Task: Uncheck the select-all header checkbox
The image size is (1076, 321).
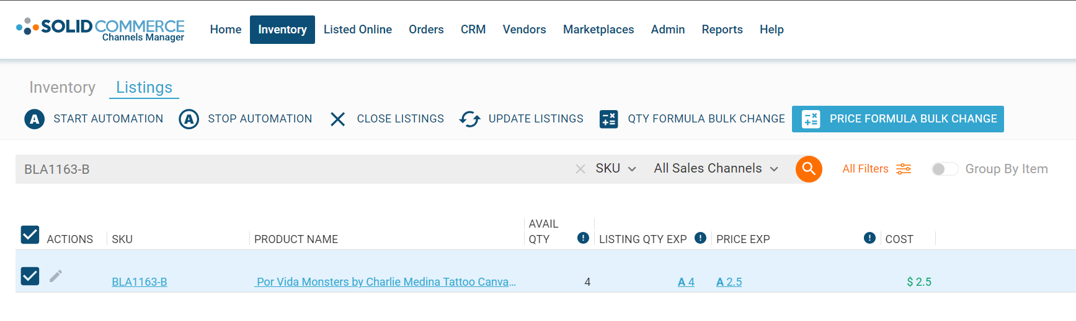Action: 30,234
